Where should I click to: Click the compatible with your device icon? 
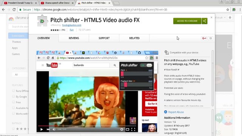point(166,53)
